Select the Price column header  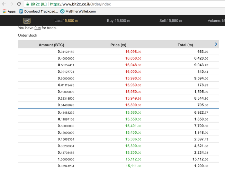click(x=118, y=45)
